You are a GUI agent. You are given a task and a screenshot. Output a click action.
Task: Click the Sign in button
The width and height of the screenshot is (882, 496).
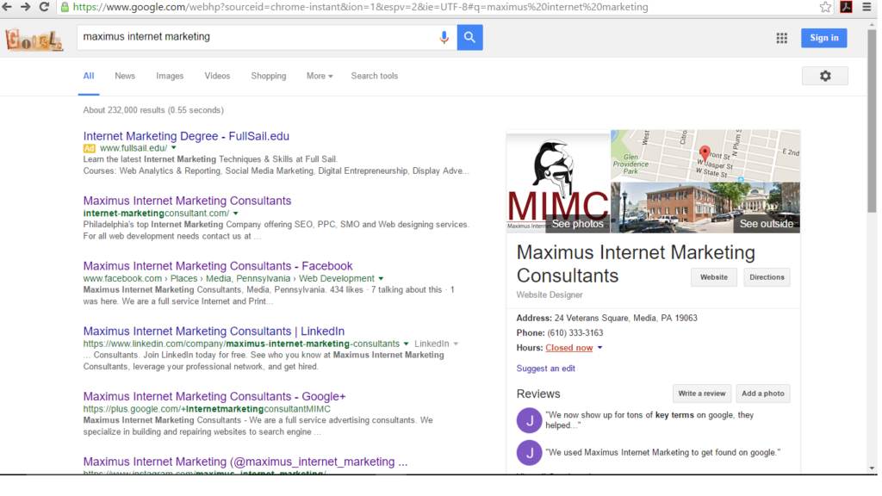point(824,38)
